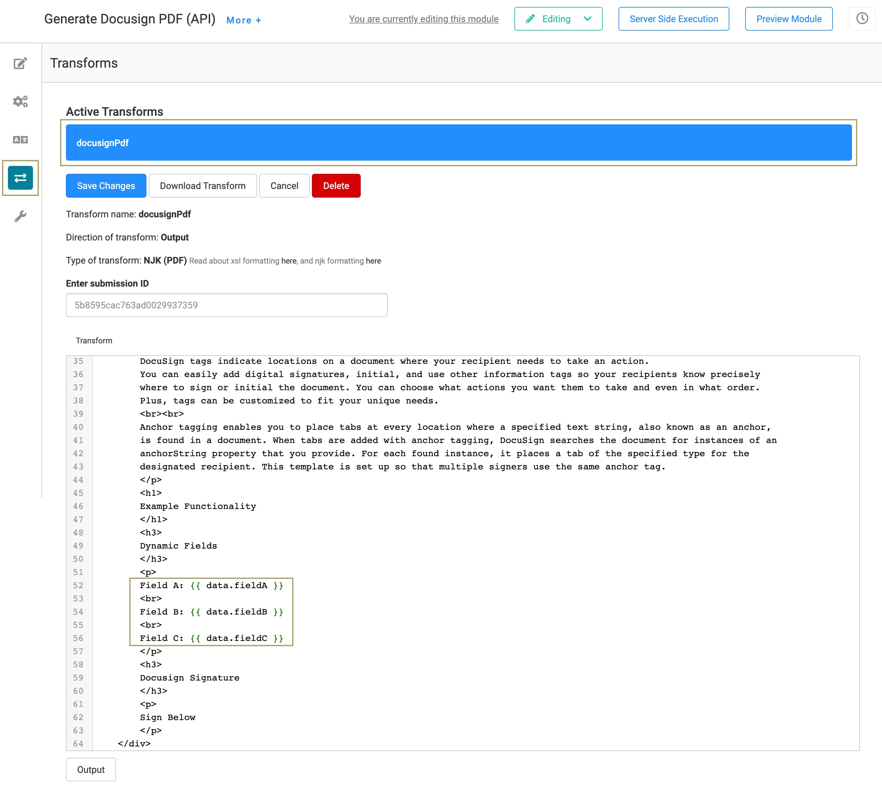882x791 pixels.
Task: Open the form editor pencil icon in sidebar
Action: point(20,63)
